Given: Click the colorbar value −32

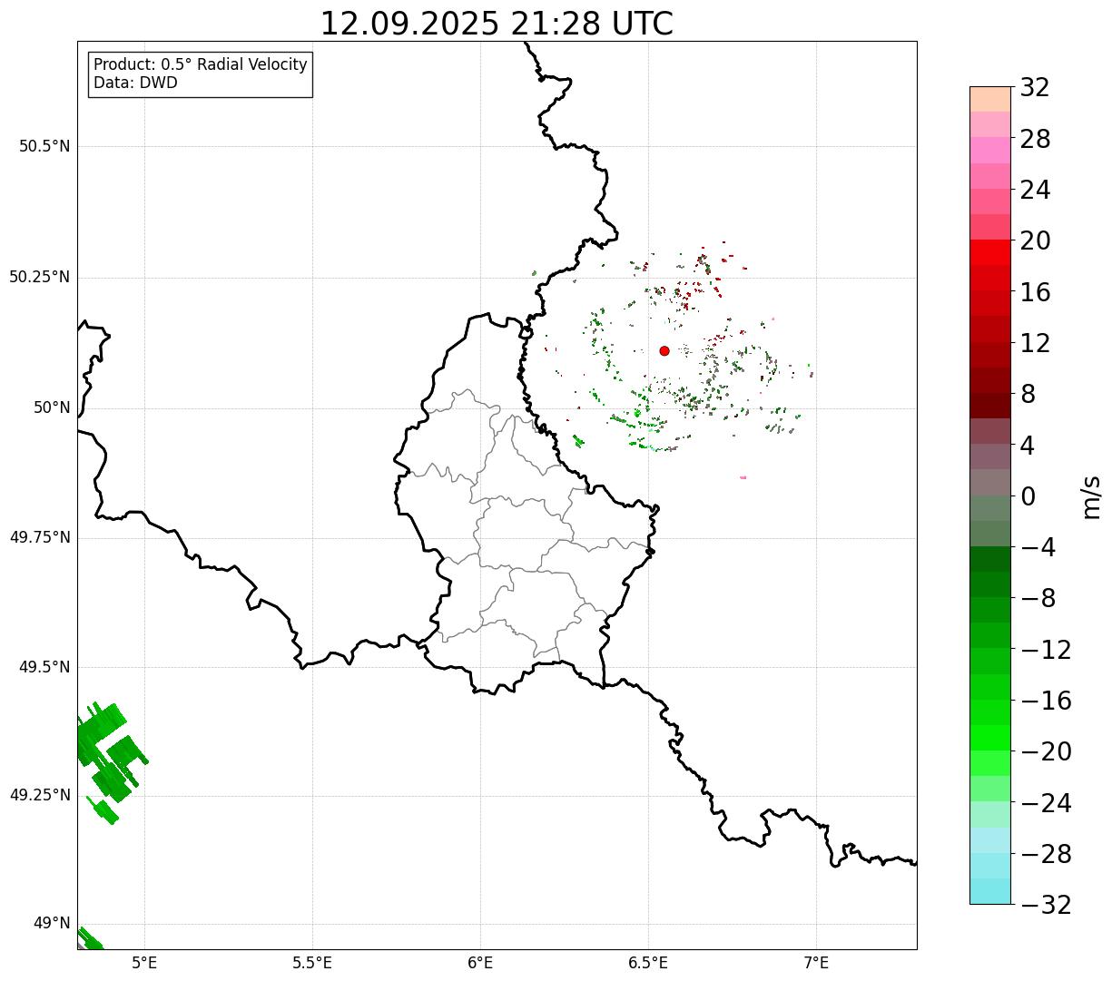Looking at the screenshot, I should 1046,905.
